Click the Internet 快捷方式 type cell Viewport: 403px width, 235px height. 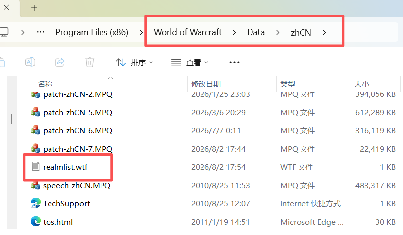click(x=310, y=204)
